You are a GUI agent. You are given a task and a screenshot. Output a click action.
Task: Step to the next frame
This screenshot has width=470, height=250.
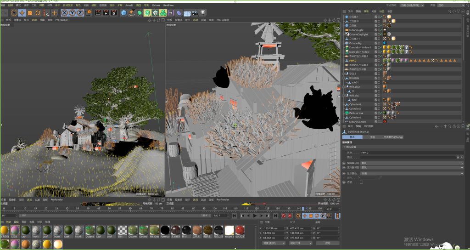pos(261,216)
